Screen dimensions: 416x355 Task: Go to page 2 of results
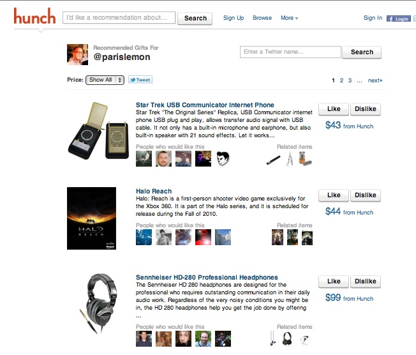tap(341, 80)
